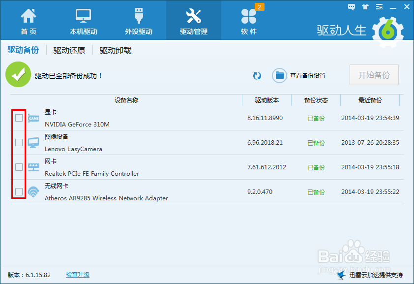The width and height of the screenshot is (414, 284).
Task: Check the Lenovo EasyCamera checkbox
Action: (19, 142)
